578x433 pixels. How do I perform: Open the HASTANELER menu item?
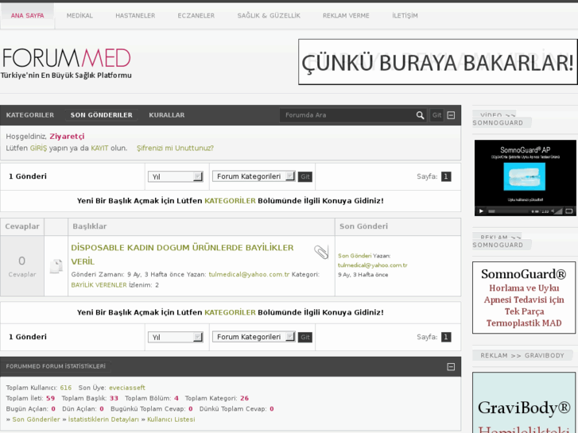click(135, 15)
